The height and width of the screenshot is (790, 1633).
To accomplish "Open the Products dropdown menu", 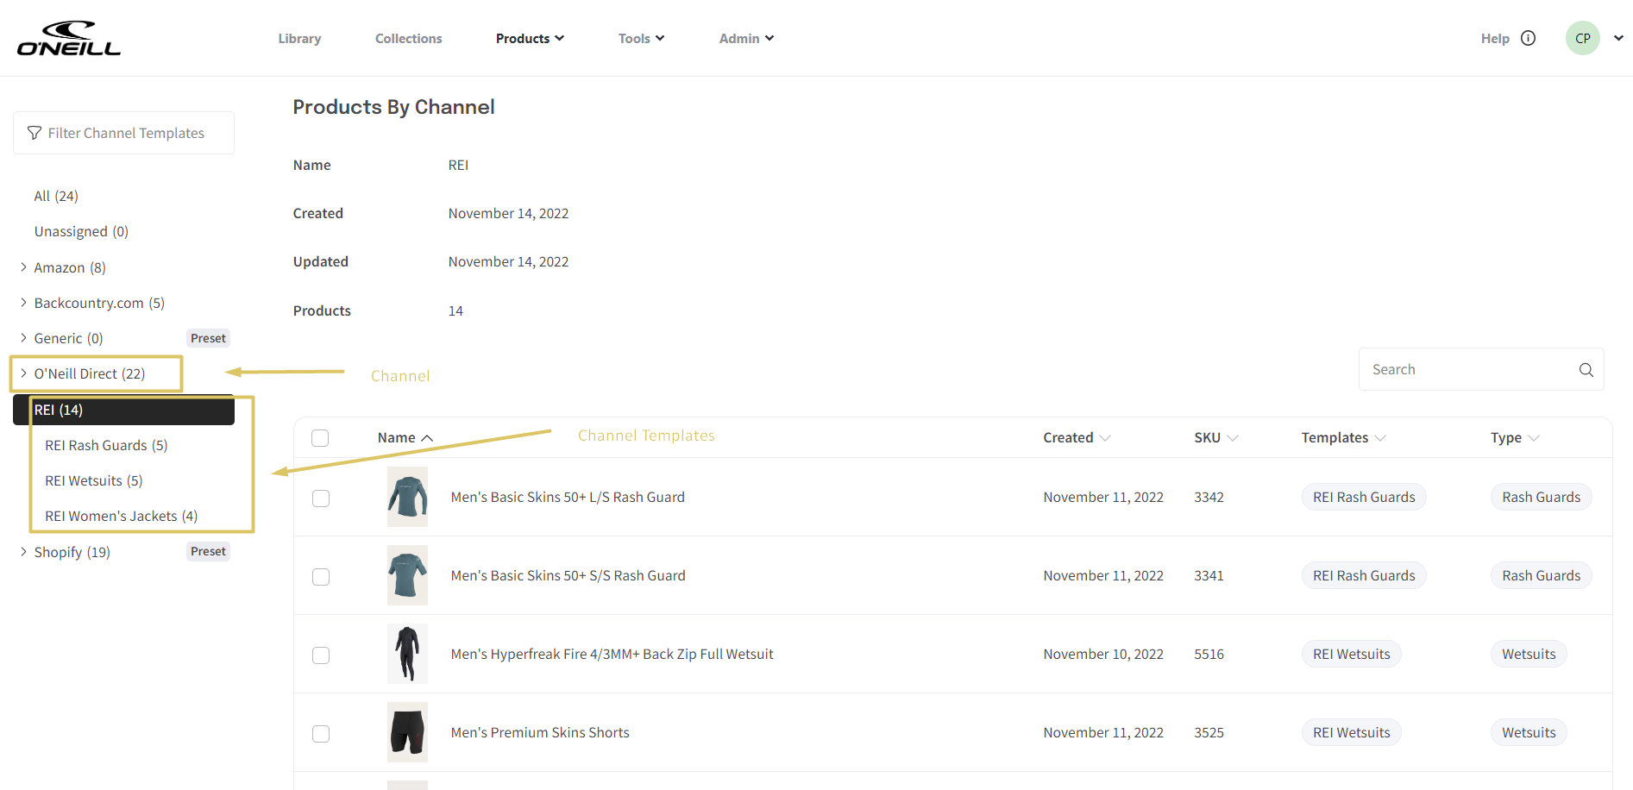I will coord(530,38).
